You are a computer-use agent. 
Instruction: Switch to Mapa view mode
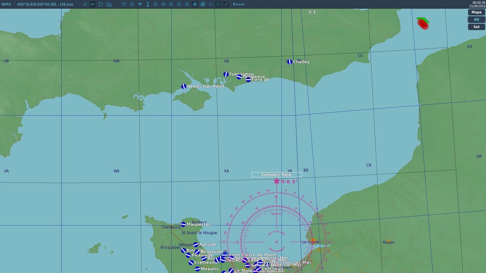coord(476,12)
